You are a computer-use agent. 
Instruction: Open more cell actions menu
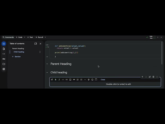coord(157,77)
